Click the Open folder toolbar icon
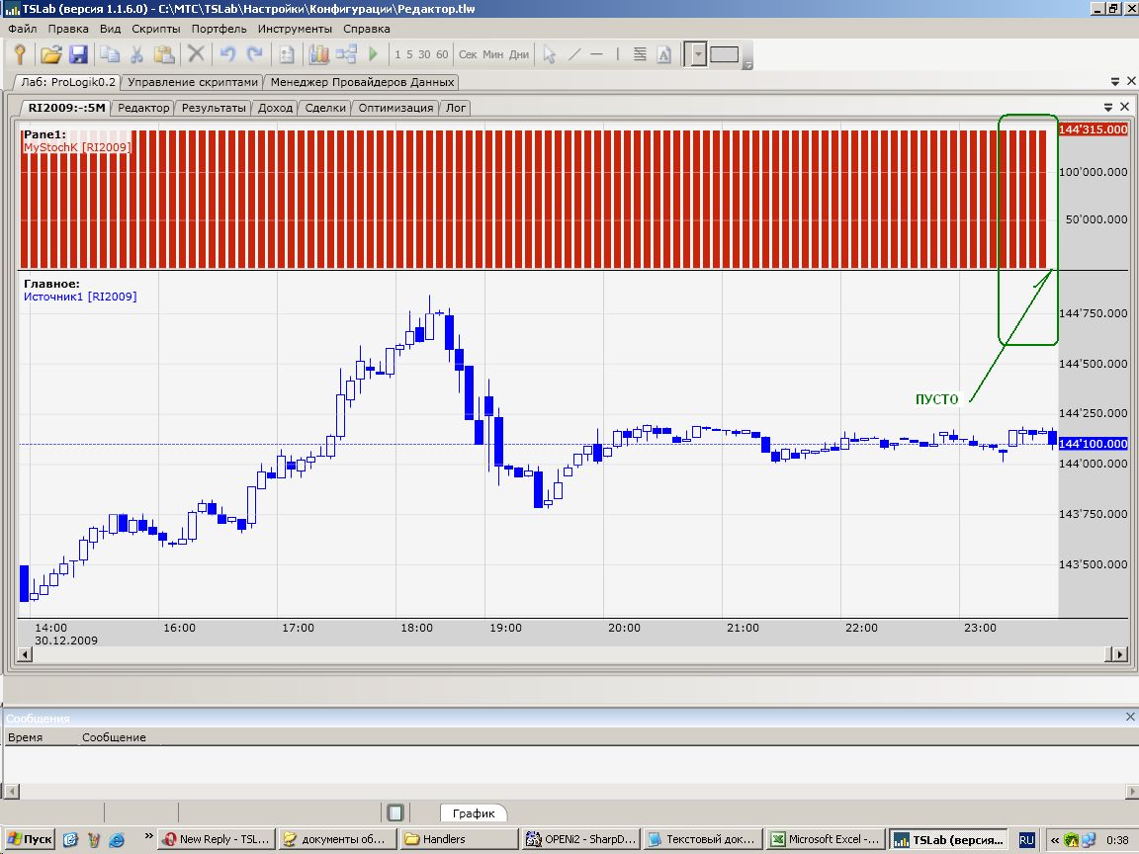This screenshot has width=1139, height=854. pos(50,54)
